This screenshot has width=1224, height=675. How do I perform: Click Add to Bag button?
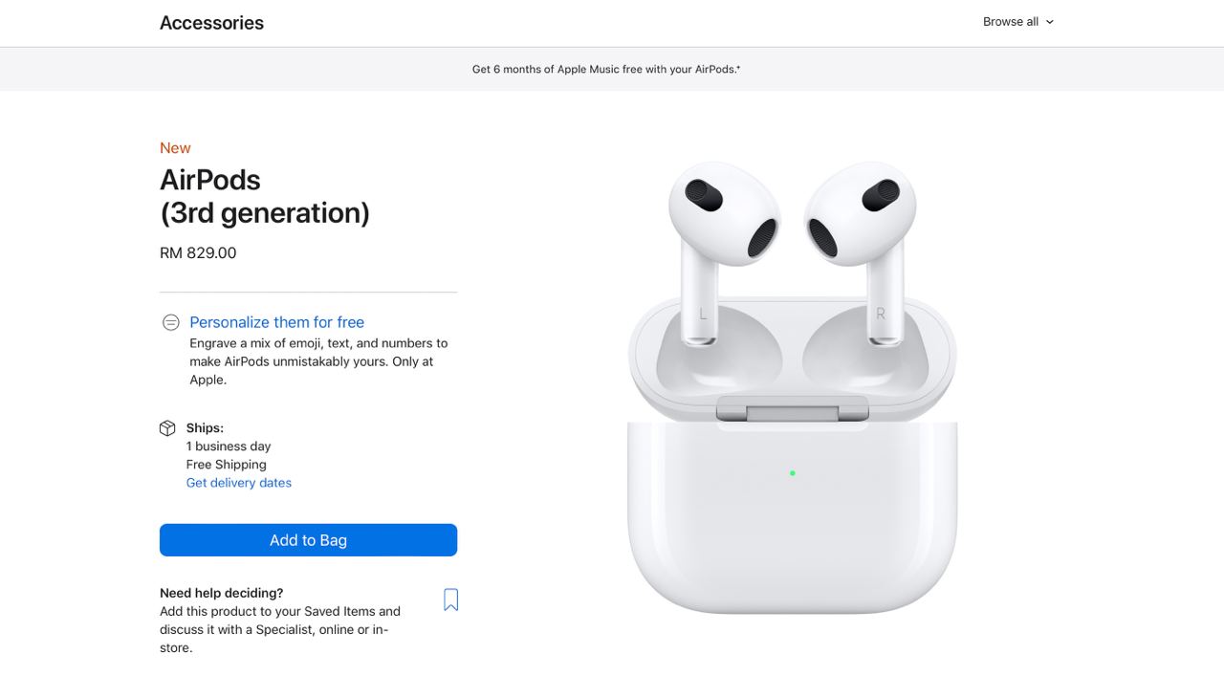(308, 540)
